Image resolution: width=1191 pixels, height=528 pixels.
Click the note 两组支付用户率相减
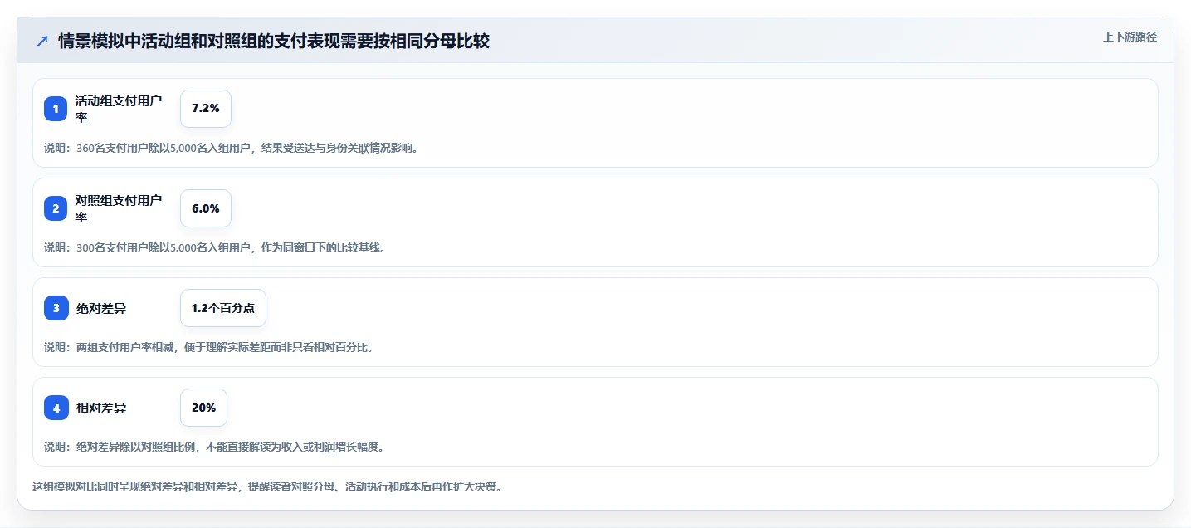click(x=209, y=347)
